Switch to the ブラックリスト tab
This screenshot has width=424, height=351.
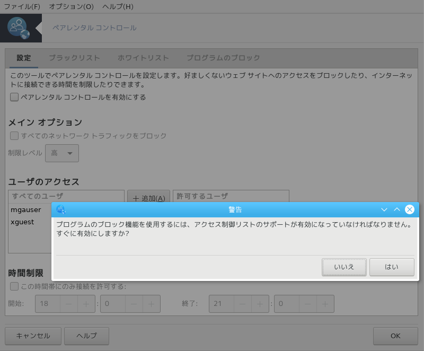pyautogui.click(x=74, y=58)
